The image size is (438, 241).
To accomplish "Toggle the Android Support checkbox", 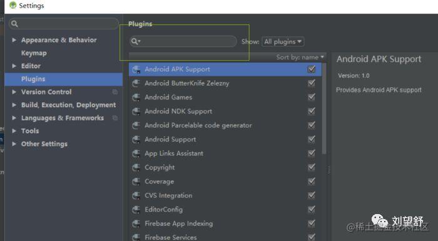I will [x=311, y=139].
